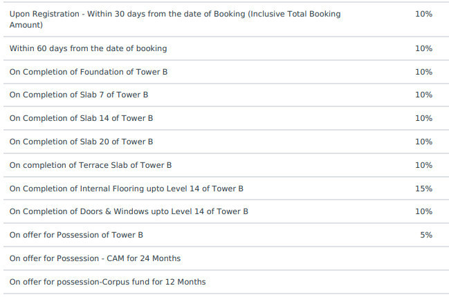The image size is (449, 297).
Task: Click 'On Completion of Foundation of Tower B'
Action: point(88,73)
